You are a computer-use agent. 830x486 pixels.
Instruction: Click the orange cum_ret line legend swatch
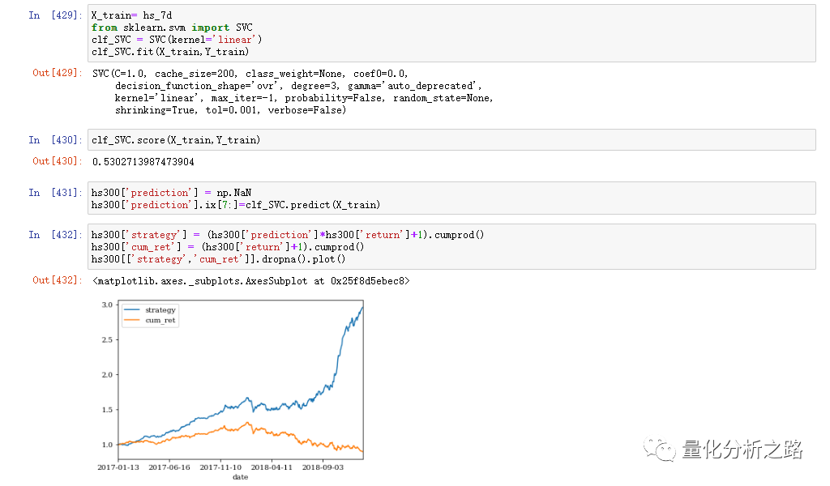[x=132, y=321]
